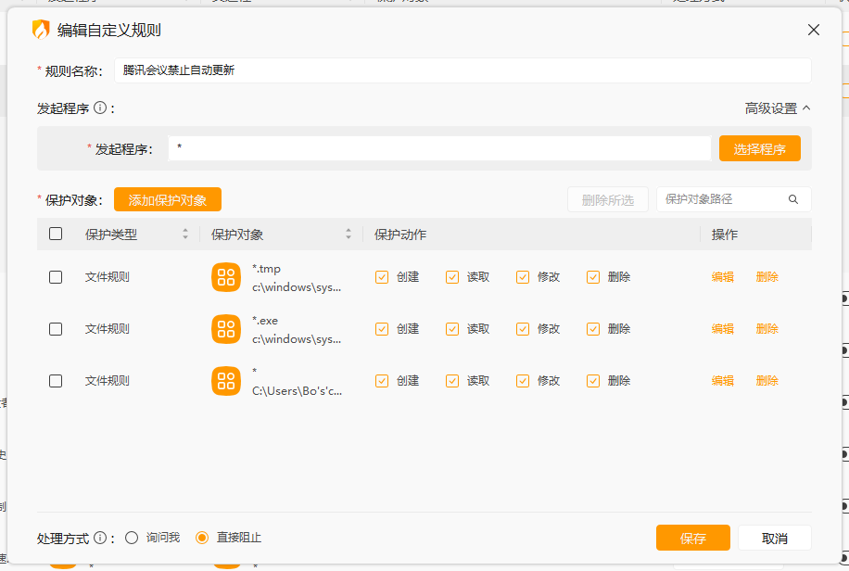Uncheck 创建 for the *.tmp rule
Viewport: 849px width, 571px height.
tap(382, 277)
